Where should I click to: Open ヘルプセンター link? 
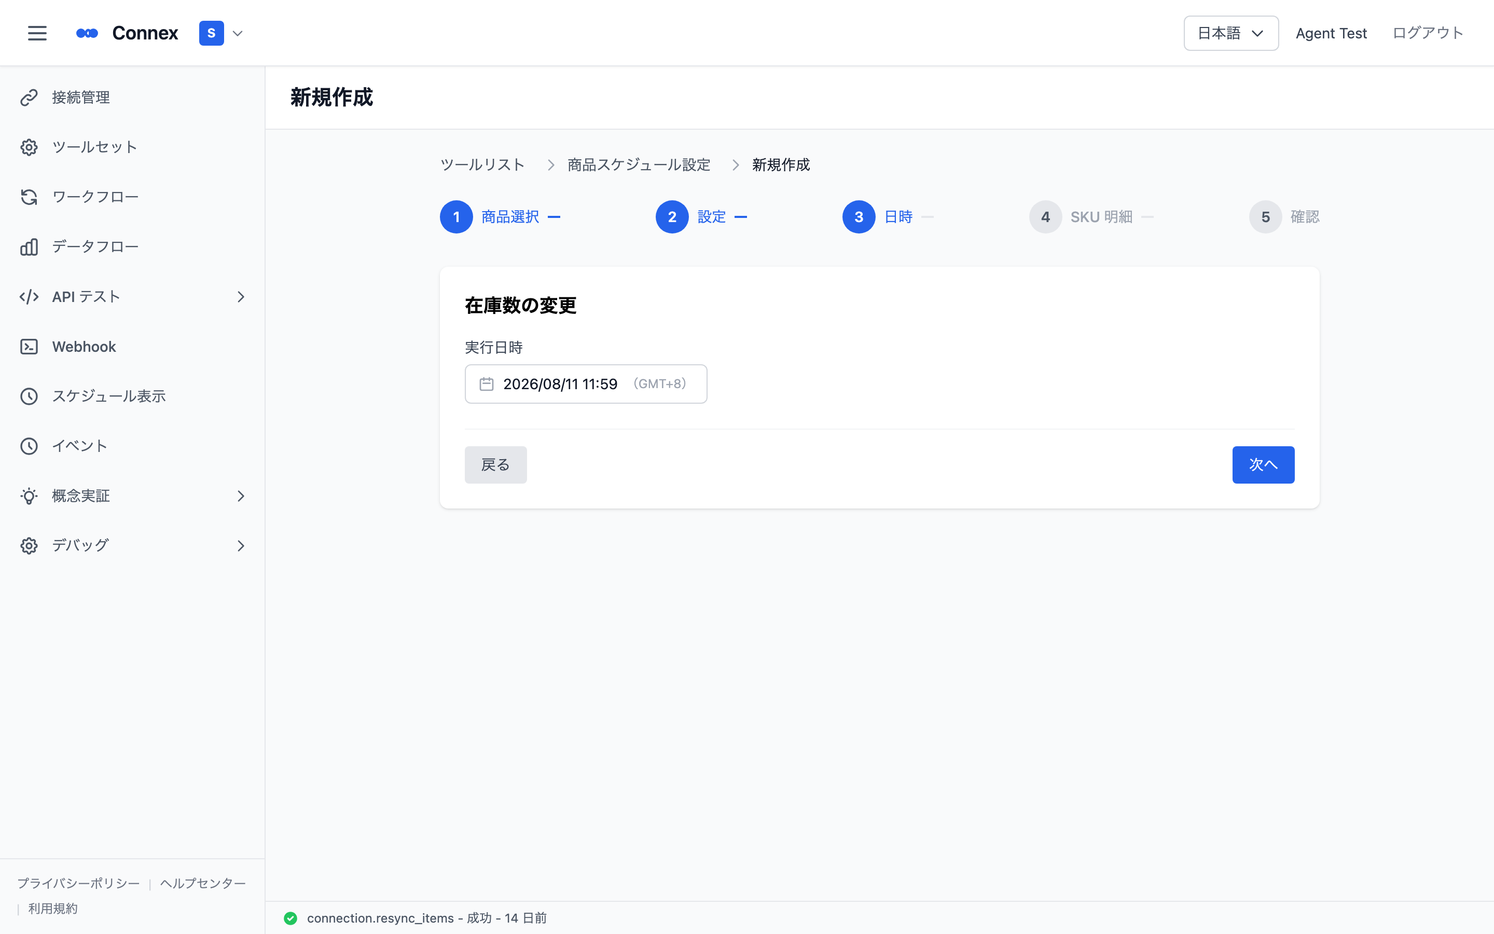click(203, 883)
